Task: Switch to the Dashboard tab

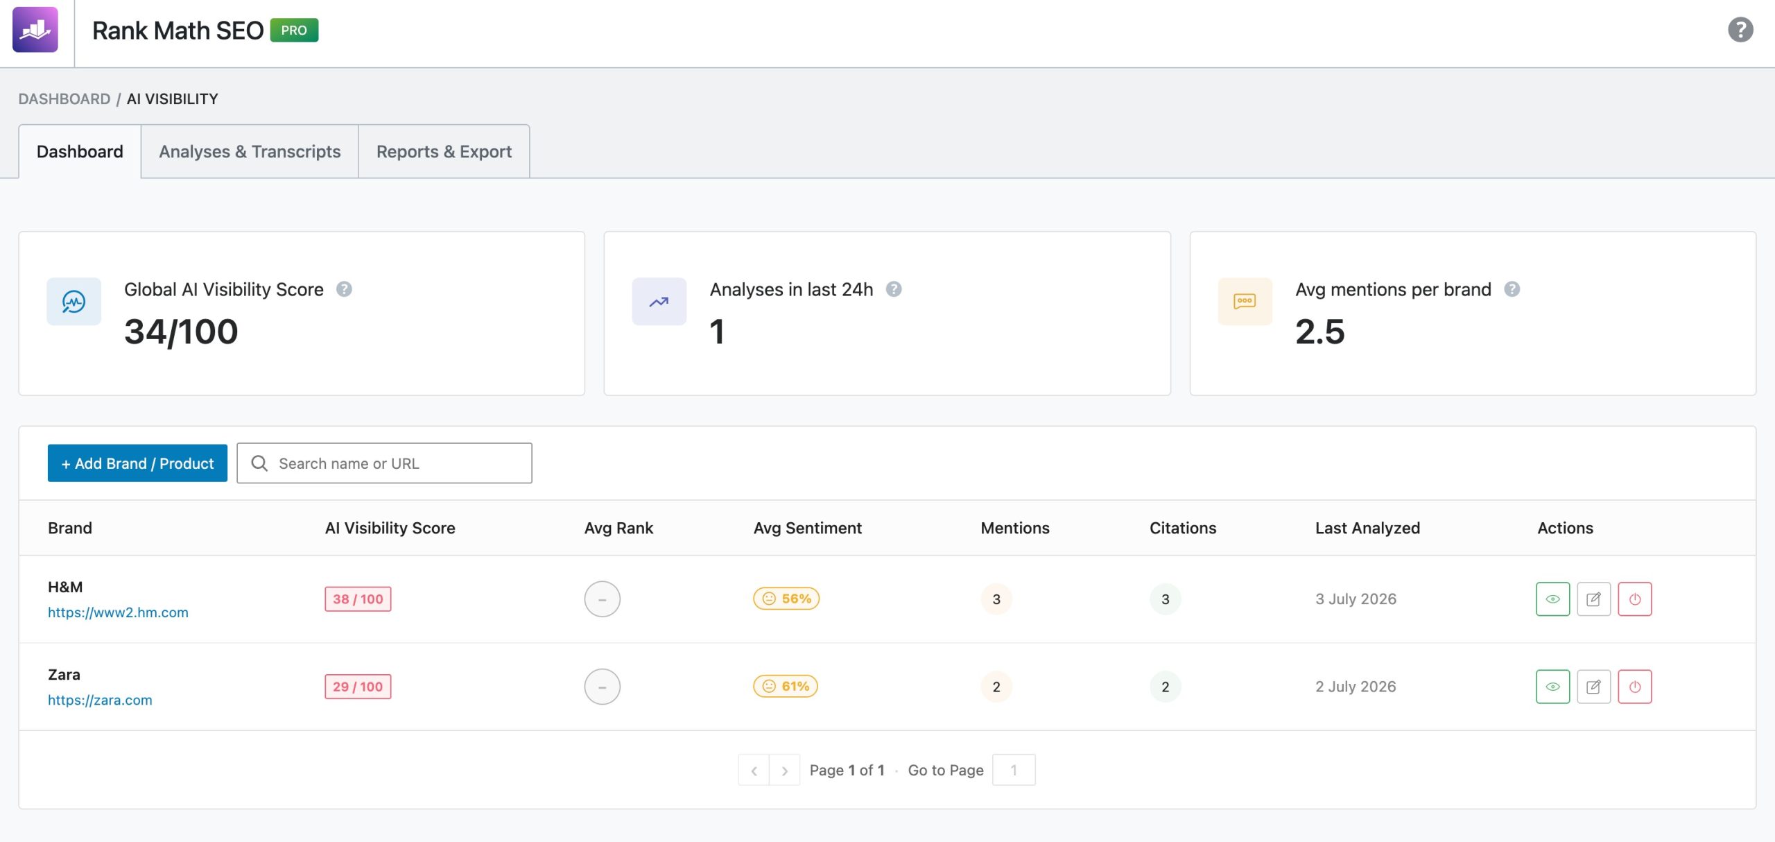Action: pyautogui.click(x=80, y=151)
